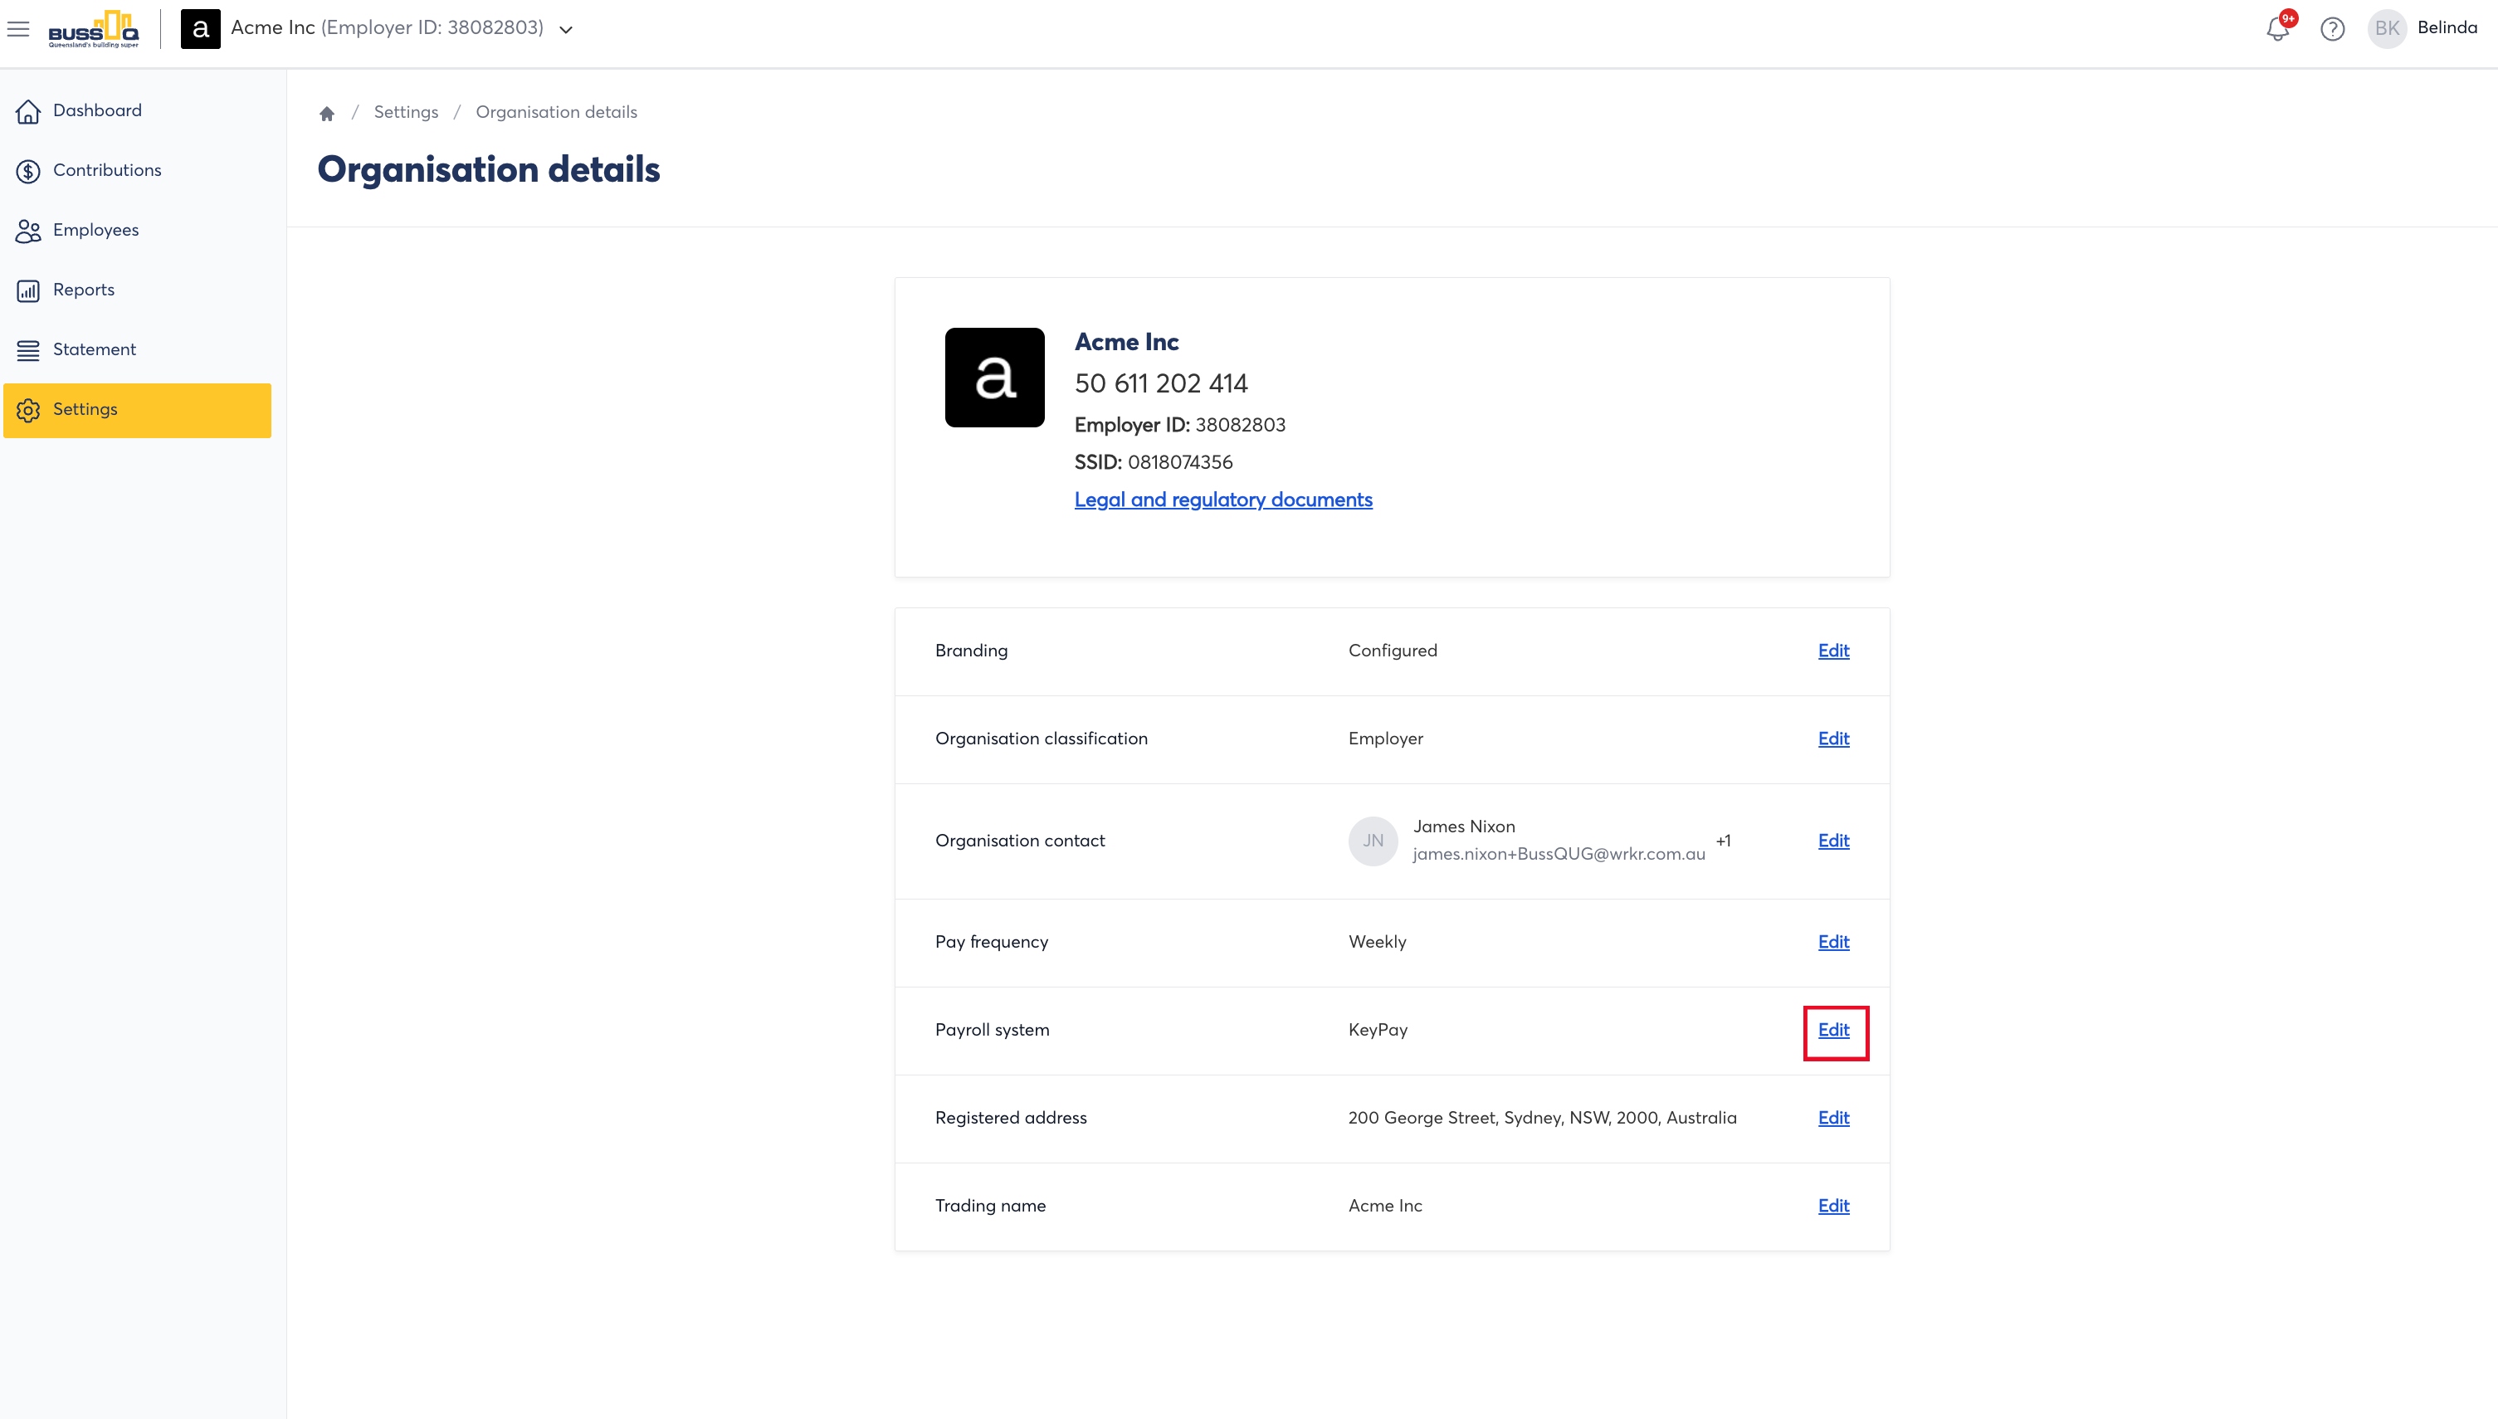Open Legal and regulatory documents link

point(1223,500)
